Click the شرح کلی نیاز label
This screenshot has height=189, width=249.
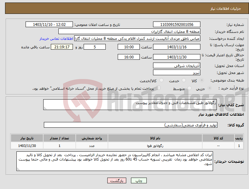pos(231,105)
